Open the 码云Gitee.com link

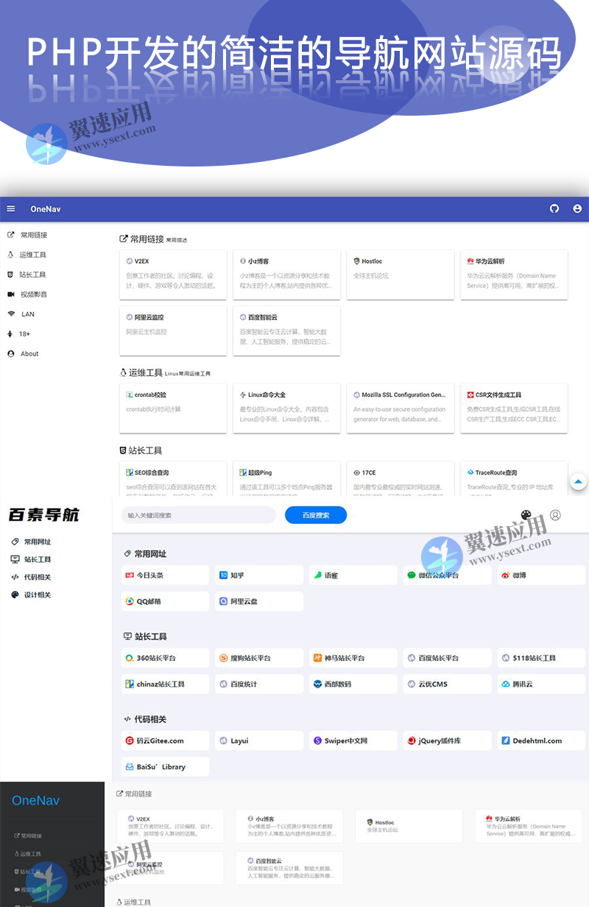[x=163, y=740]
